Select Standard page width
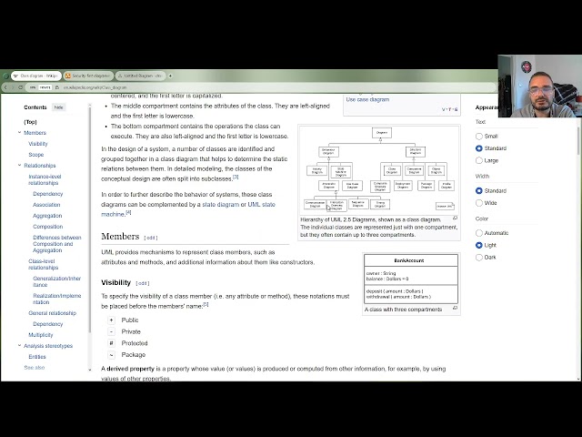582x437 pixels. coord(479,190)
